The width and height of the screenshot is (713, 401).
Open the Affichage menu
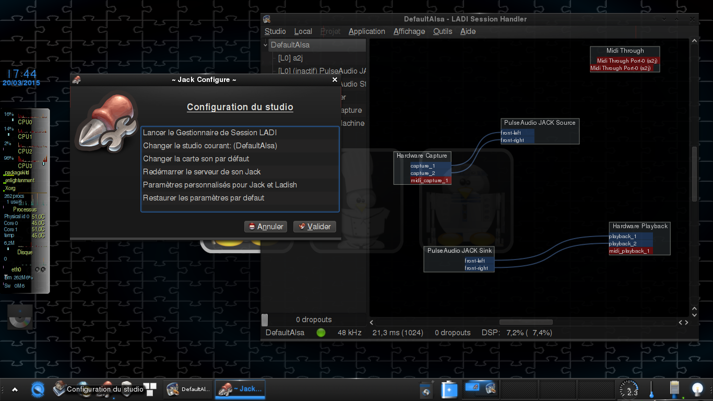click(409, 31)
